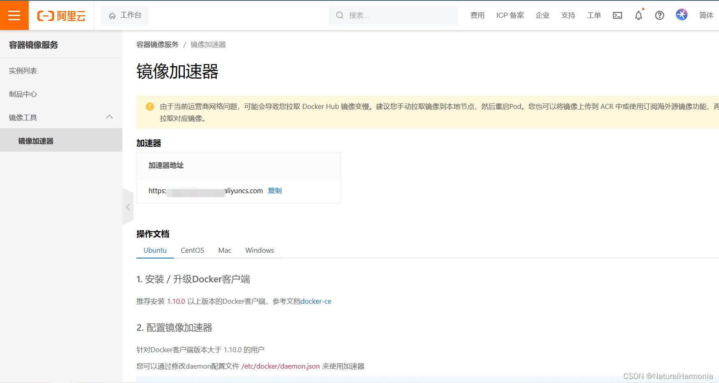
Task: Open the 费用 menu
Action: pyautogui.click(x=477, y=15)
